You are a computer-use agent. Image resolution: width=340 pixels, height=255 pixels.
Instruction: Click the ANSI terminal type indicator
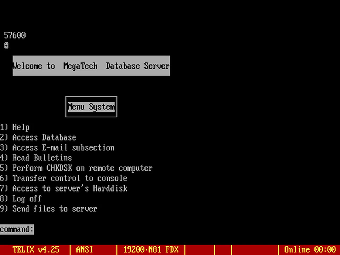point(85,250)
